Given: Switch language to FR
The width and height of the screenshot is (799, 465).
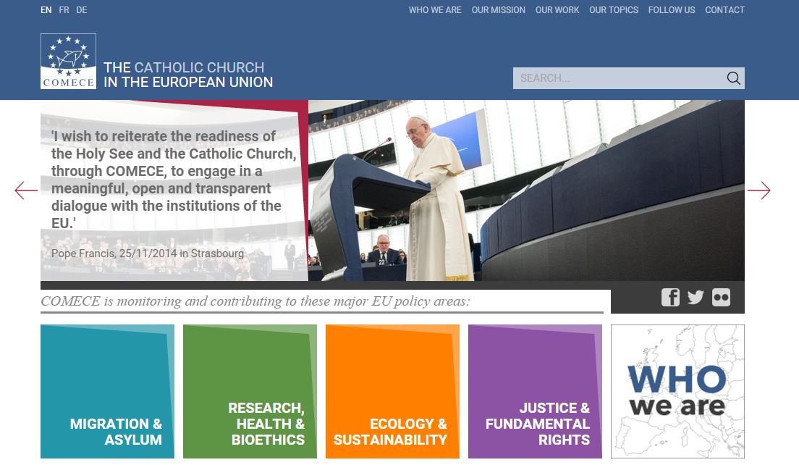Looking at the screenshot, I should 64,9.
